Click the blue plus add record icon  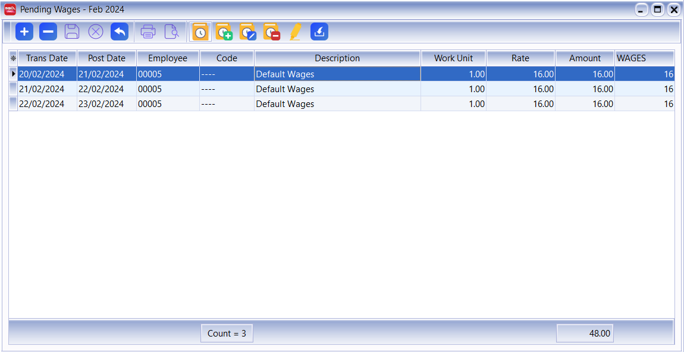[x=24, y=32]
